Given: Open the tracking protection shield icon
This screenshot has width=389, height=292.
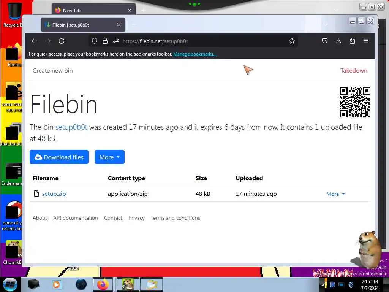Looking at the screenshot, I should [x=95, y=41].
